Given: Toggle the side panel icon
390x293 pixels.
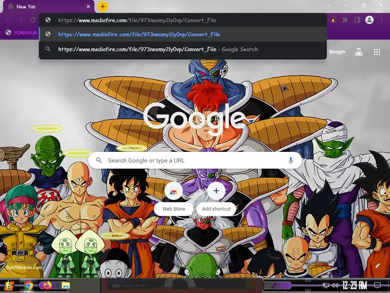Looking at the screenshot, I should (x=357, y=20).
